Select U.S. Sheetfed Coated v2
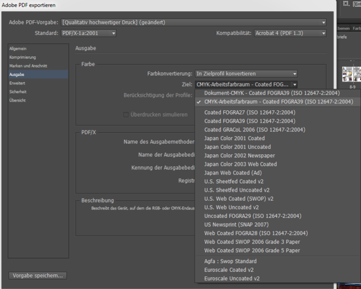The height and width of the screenshot is (289, 361). point(278,181)
